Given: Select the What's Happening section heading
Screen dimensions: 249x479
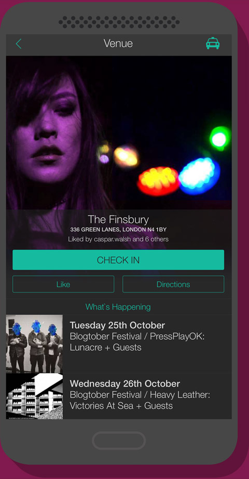Looking at the screenshot, I should [x=118, y=307].
